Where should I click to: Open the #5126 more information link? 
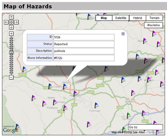click(58, 58)
